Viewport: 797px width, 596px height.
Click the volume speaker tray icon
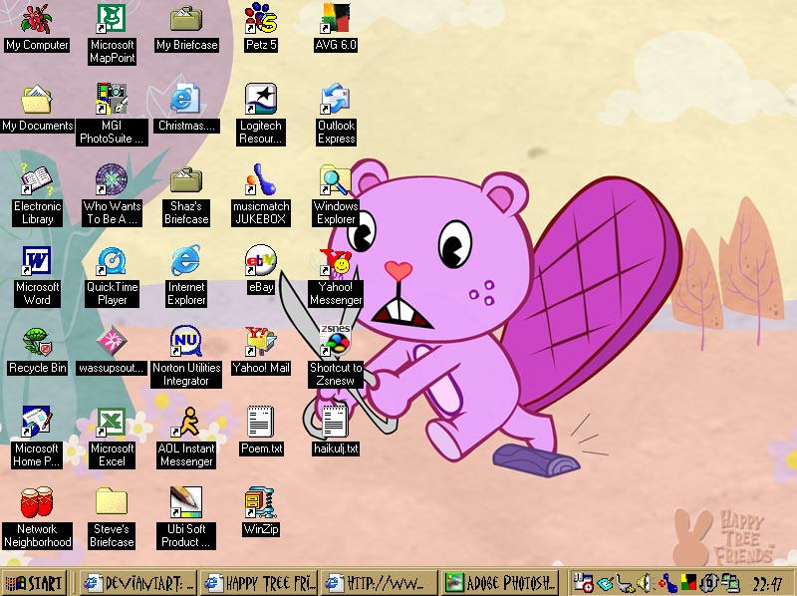pyautogui.click(x=645, y=583)
